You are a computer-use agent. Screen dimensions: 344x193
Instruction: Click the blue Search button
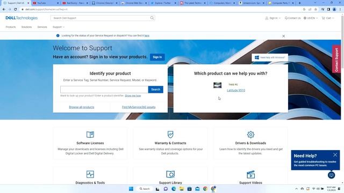coord(155,90)
